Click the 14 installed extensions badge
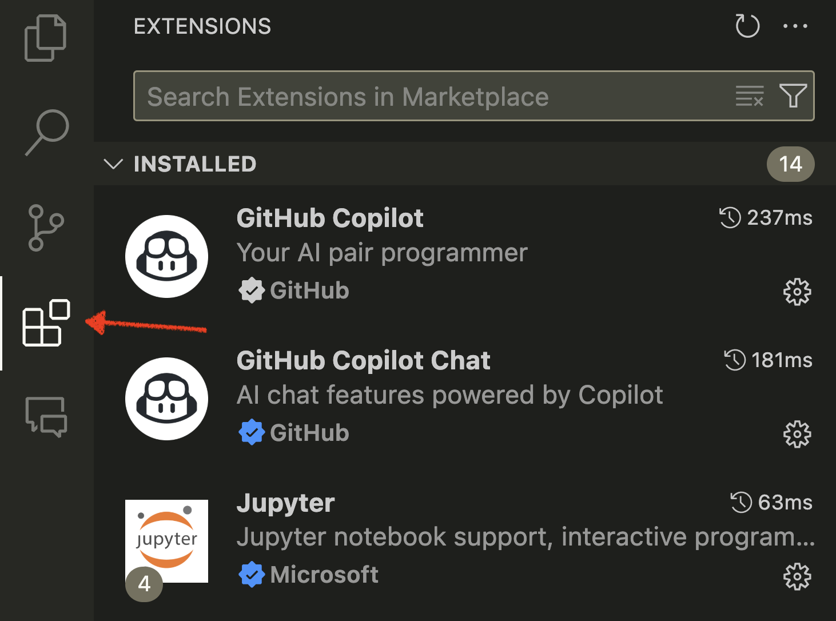 click(x=791, y=164)
